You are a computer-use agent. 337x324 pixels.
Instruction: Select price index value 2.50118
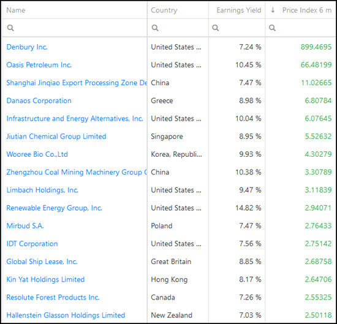(318, 315)
